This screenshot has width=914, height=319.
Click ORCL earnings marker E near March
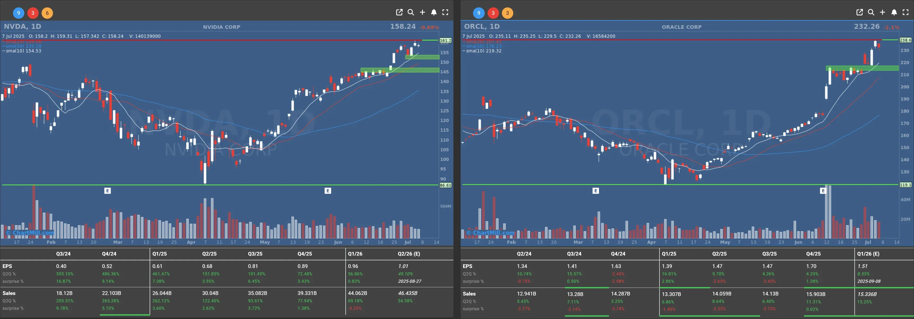pyautogui.click(x=596, y=191)
